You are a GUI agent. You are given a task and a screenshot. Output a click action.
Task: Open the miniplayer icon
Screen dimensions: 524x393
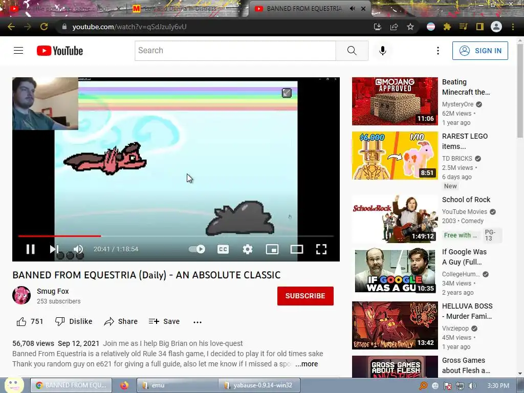click(272, 249)
